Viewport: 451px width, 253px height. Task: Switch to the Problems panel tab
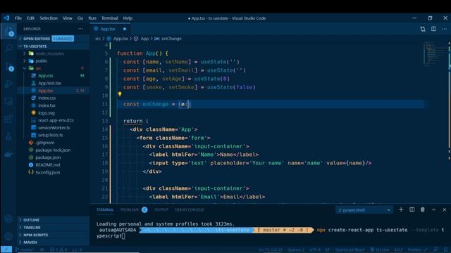[134, 209]
